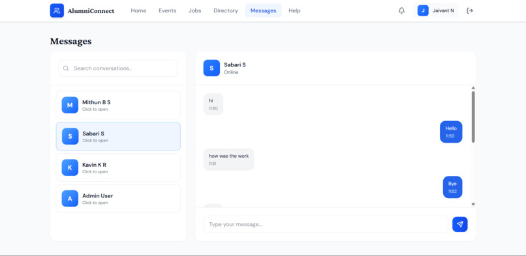The width and height of the screenshot is (526, 256).
Task: Open the Jaivant N profile button
Action: pyautogui.click(x=436, y=10)
